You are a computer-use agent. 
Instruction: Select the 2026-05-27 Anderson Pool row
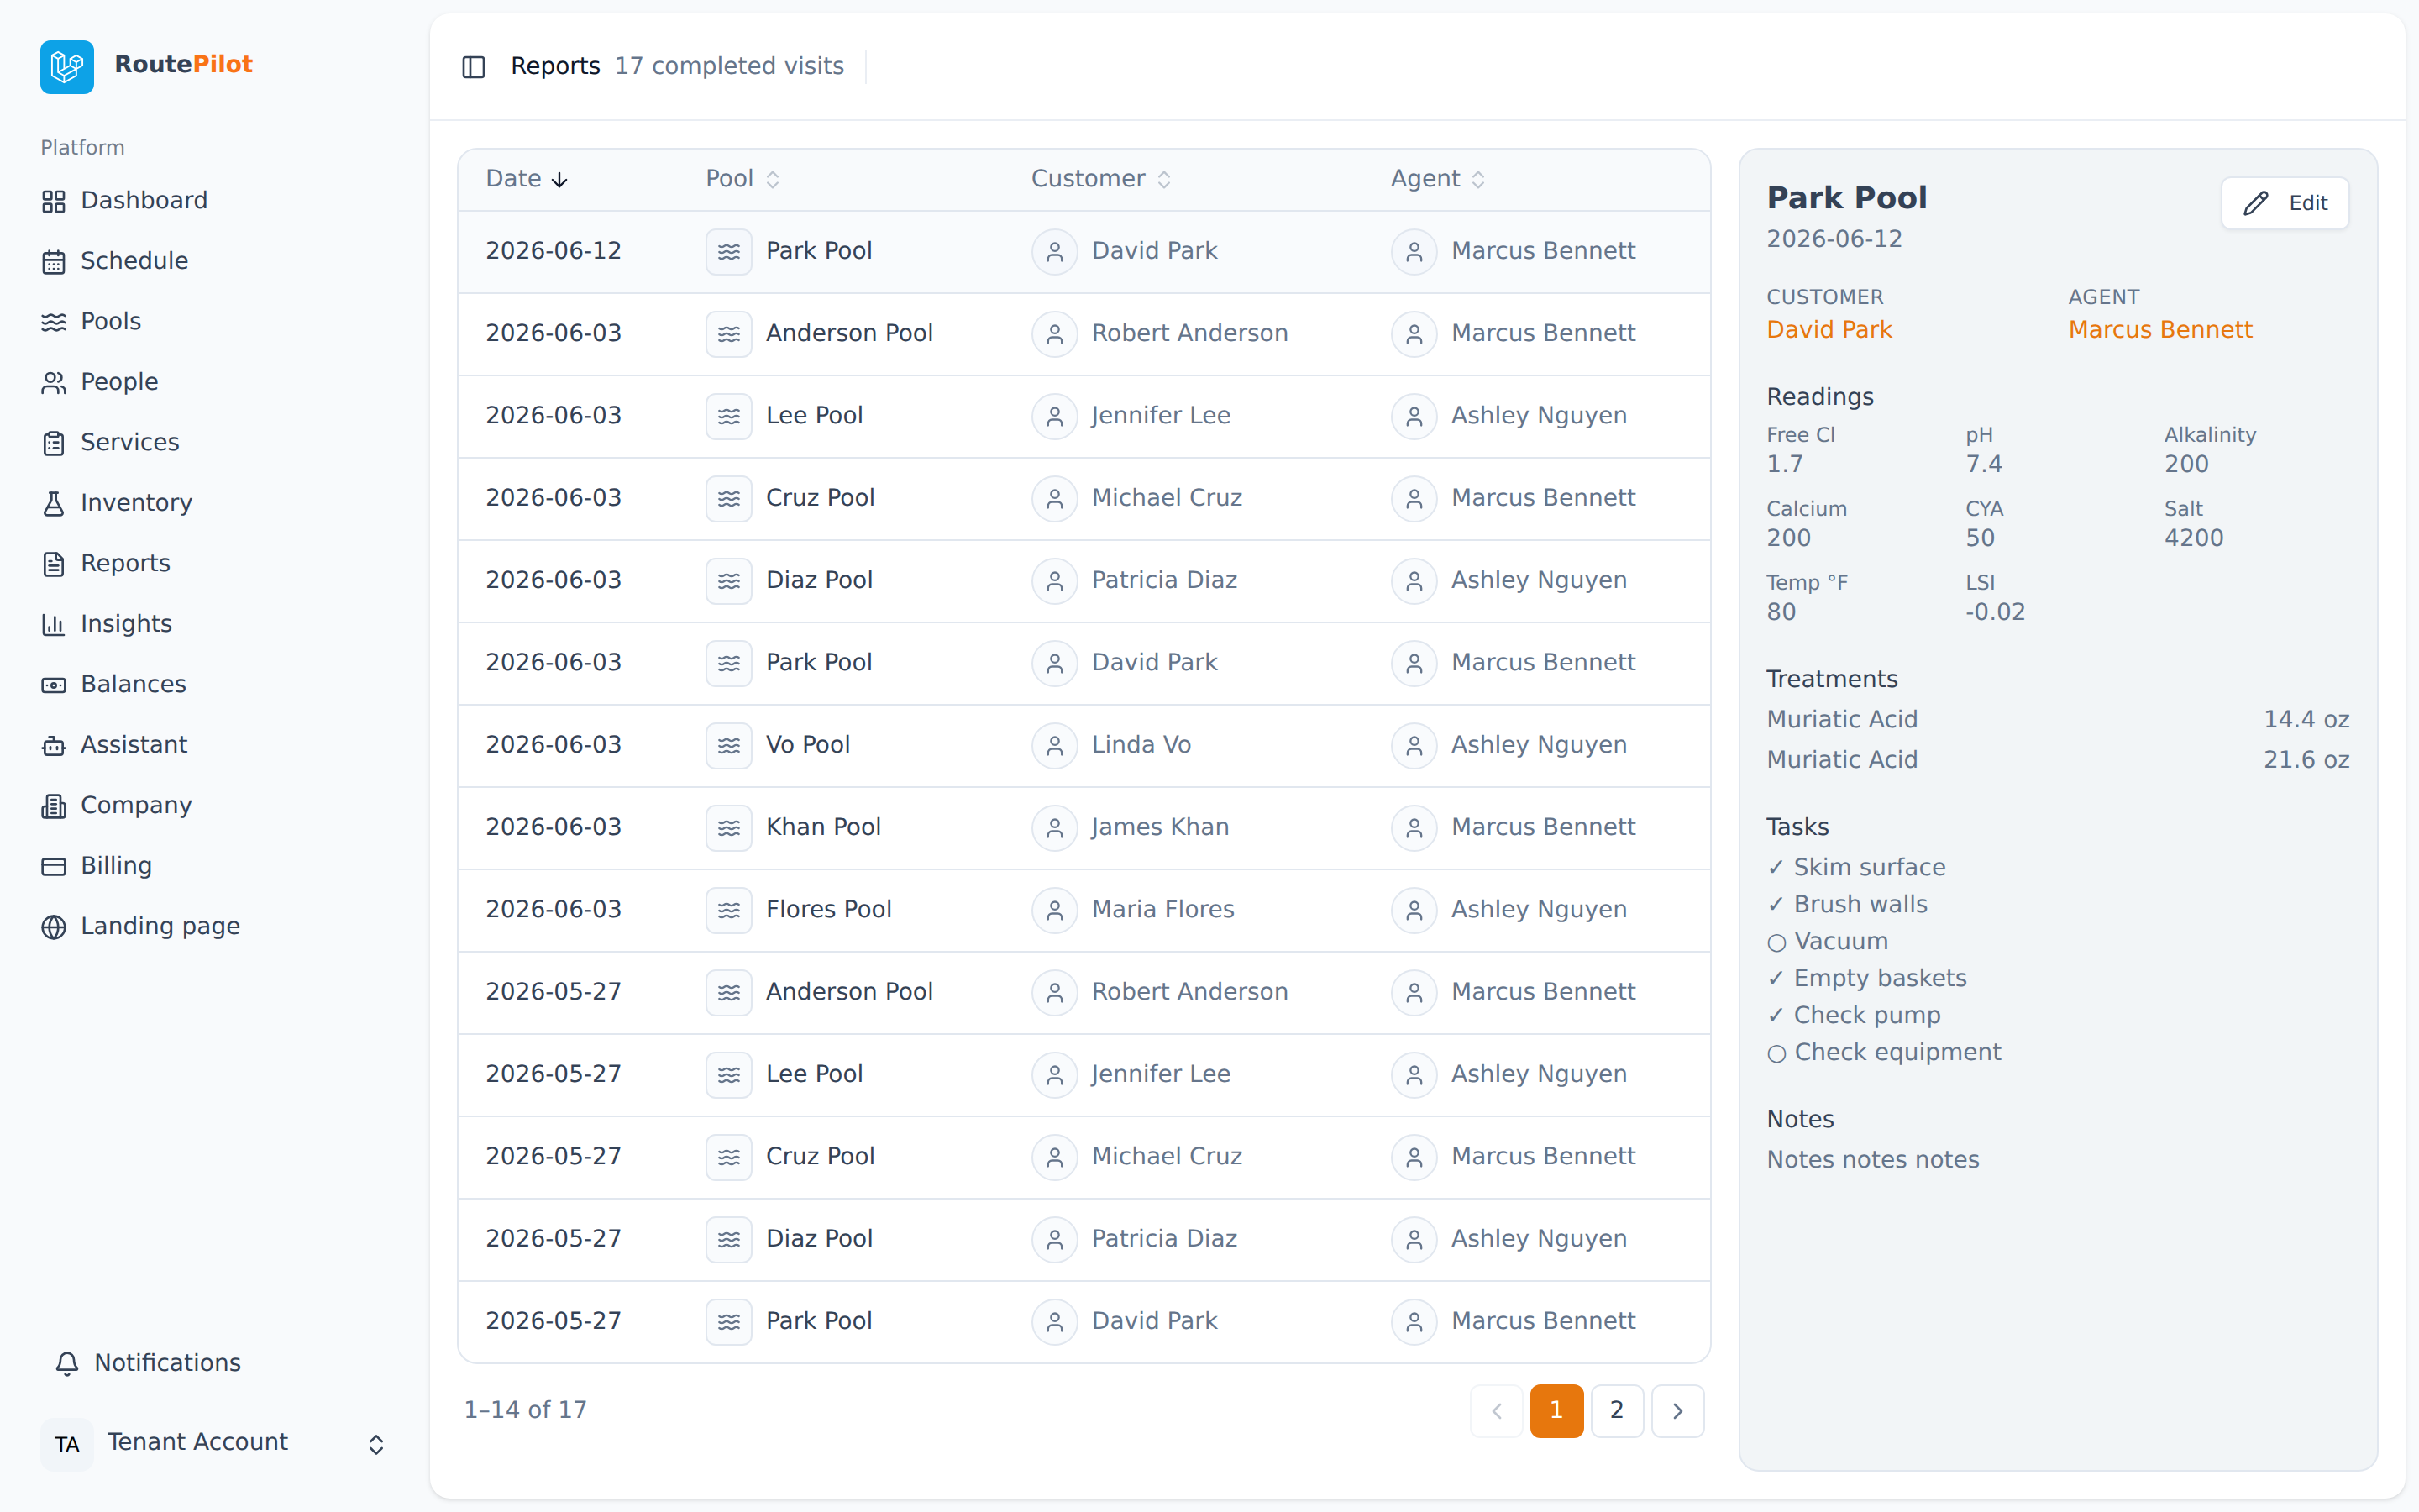(1084, 992)
